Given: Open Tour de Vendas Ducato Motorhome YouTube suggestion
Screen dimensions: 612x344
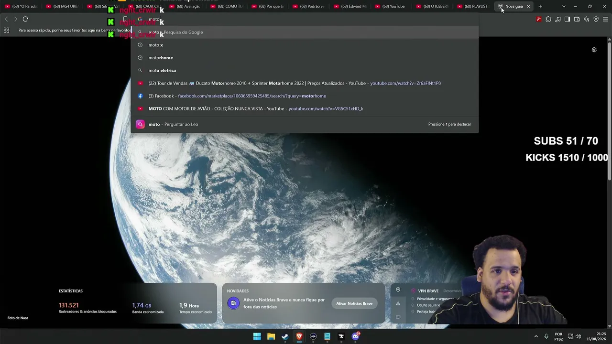Looking at the screenshot, I should [x=305, y=83].
